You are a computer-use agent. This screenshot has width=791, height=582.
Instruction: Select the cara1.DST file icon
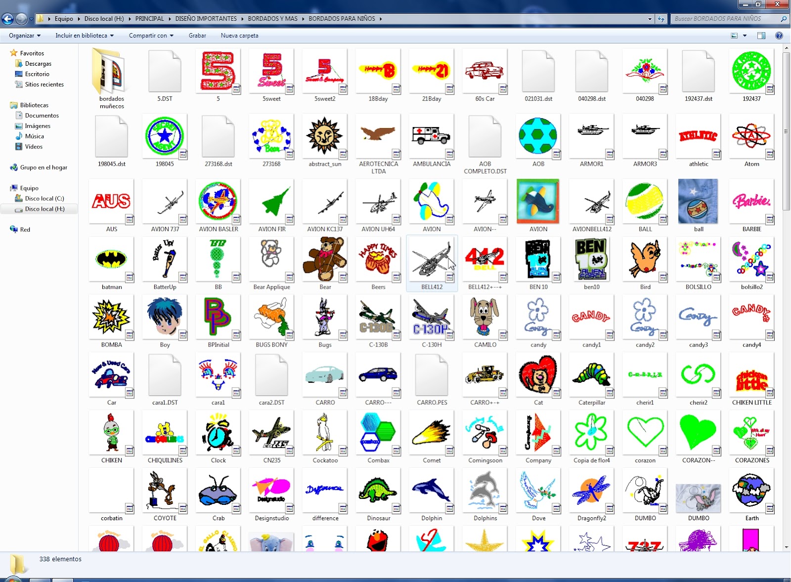tap(165, 376)
